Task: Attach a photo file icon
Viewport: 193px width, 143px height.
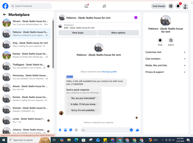Action: (x=65, y=130)
